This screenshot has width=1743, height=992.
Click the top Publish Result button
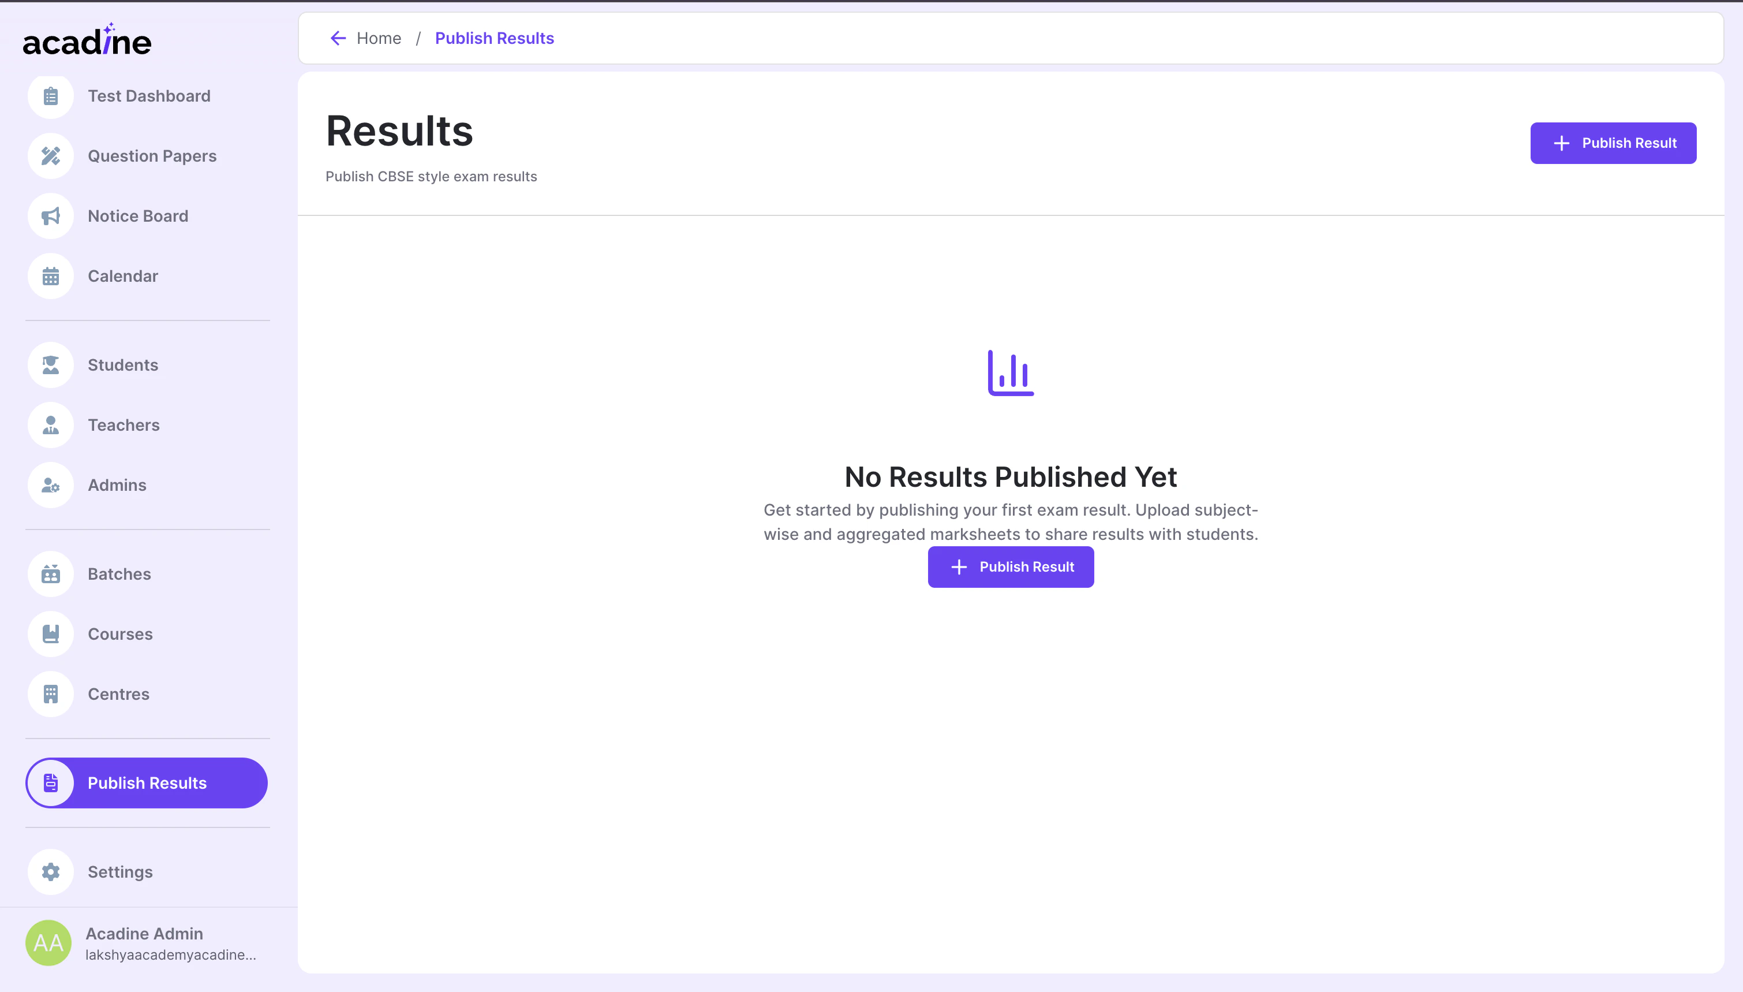(1614, 143)
